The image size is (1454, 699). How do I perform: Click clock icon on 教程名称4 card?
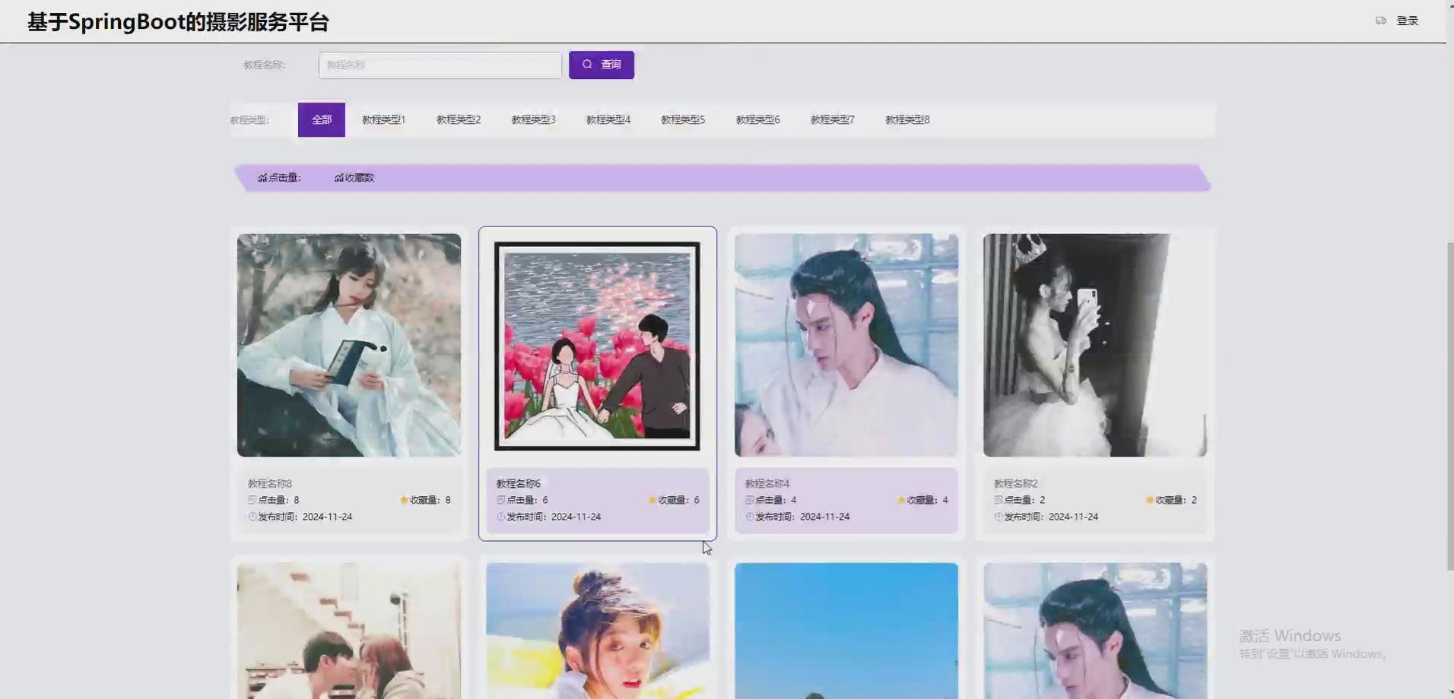pyautogui.click(x=750, y=517)
